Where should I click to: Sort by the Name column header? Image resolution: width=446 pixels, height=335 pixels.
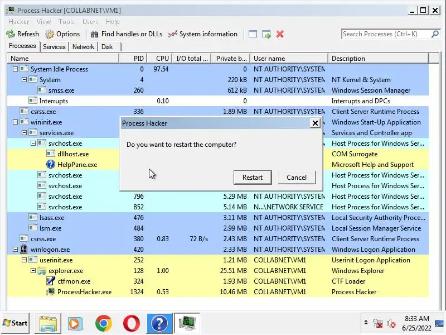click(63, 59)
